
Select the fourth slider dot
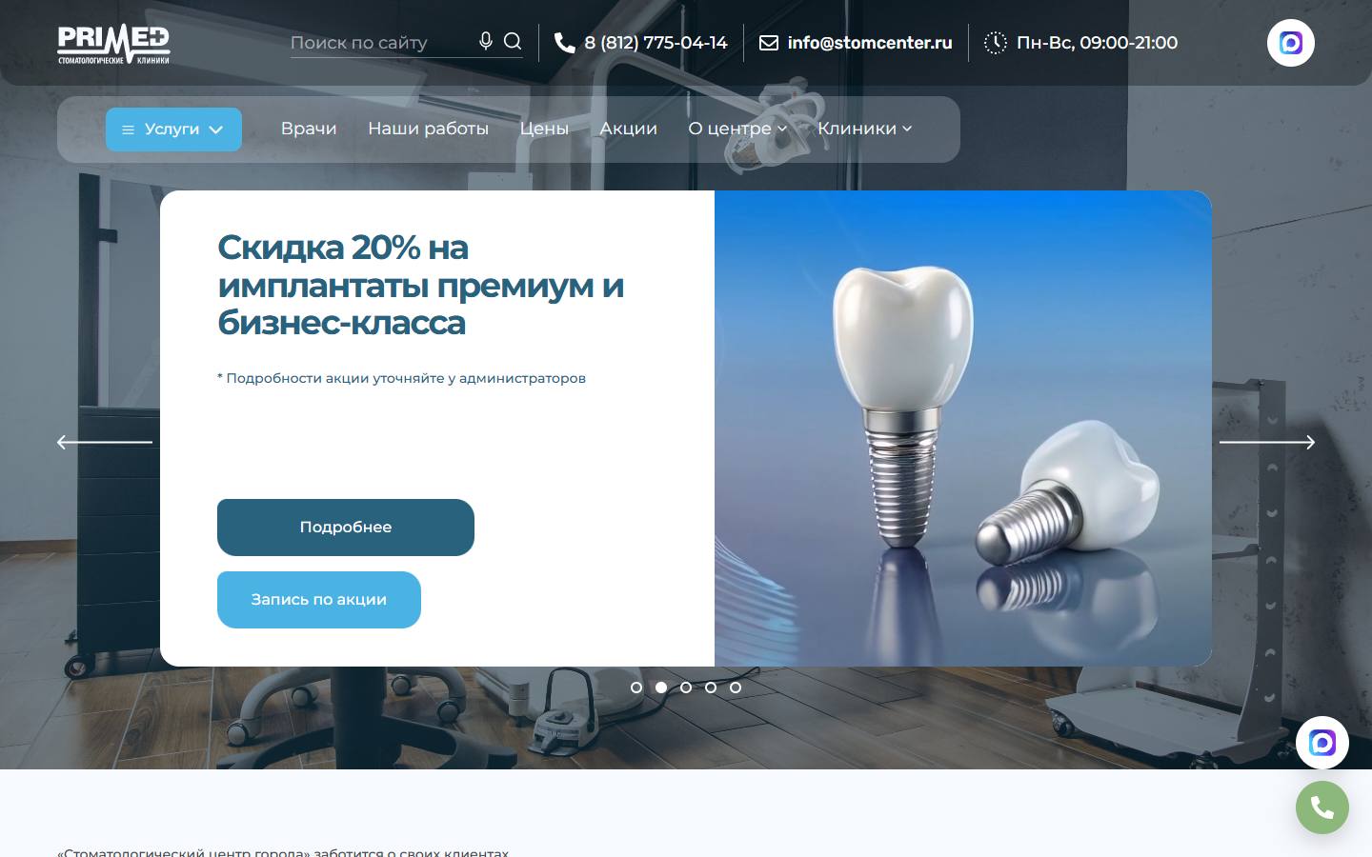[x=711, y=688]
